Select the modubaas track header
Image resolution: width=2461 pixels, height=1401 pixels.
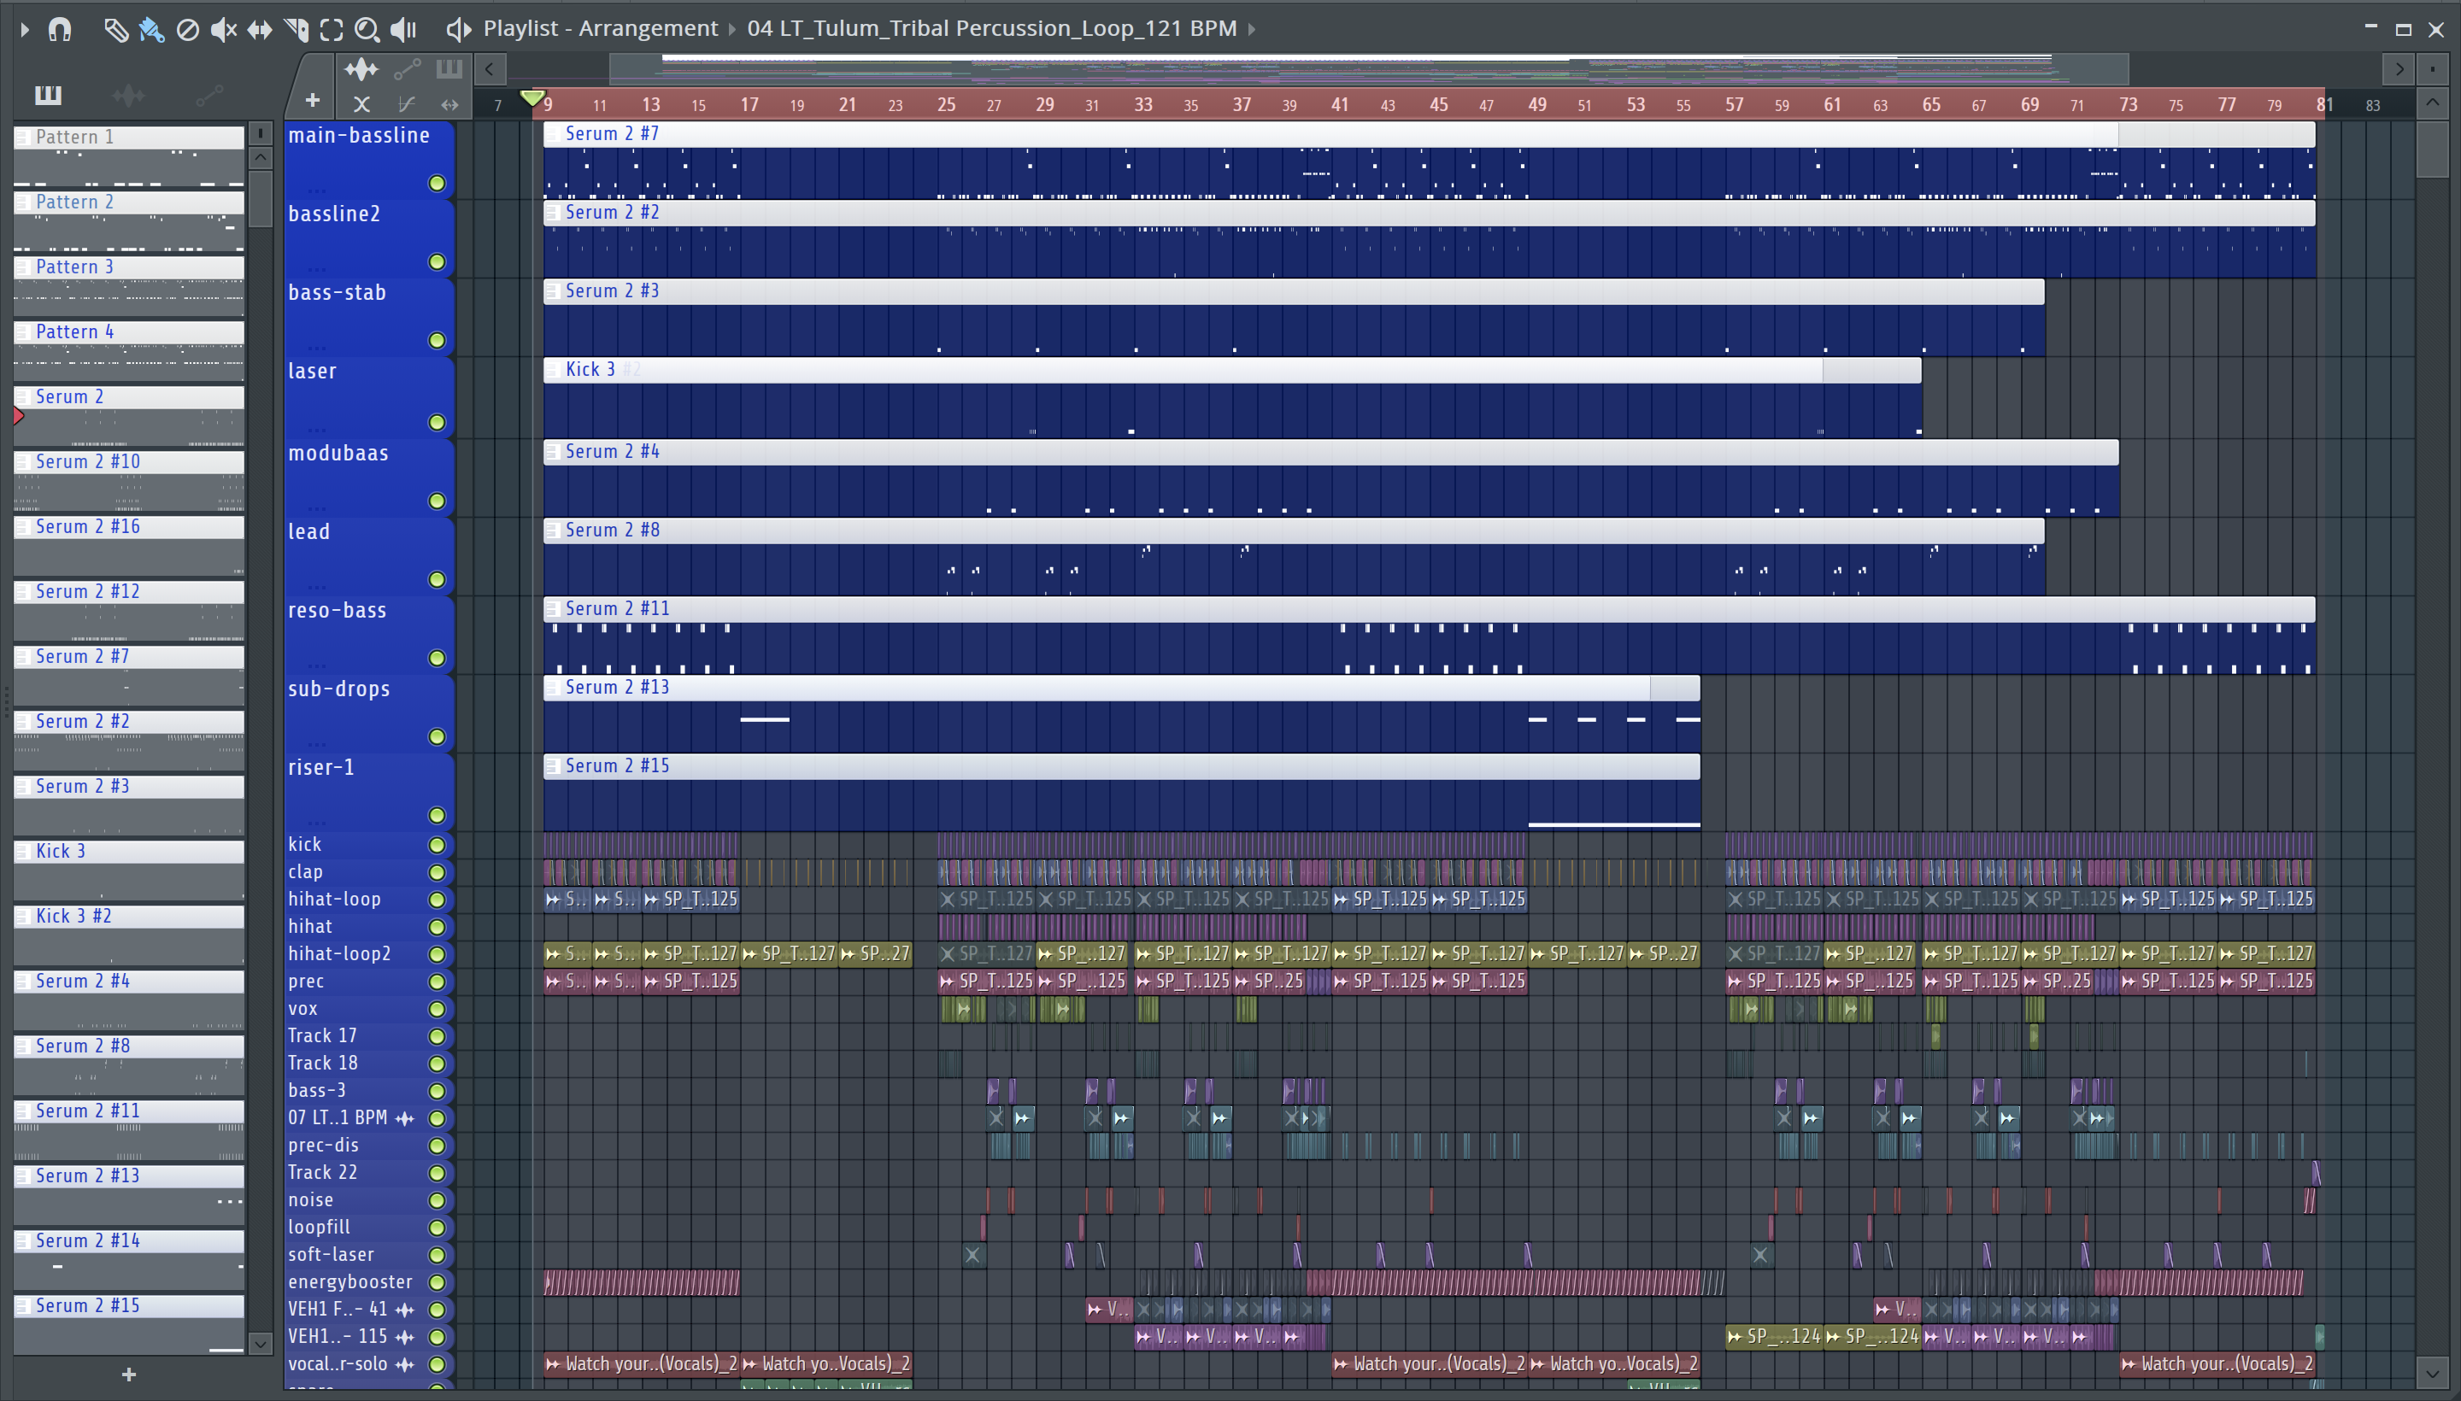(x=370, y=479)
